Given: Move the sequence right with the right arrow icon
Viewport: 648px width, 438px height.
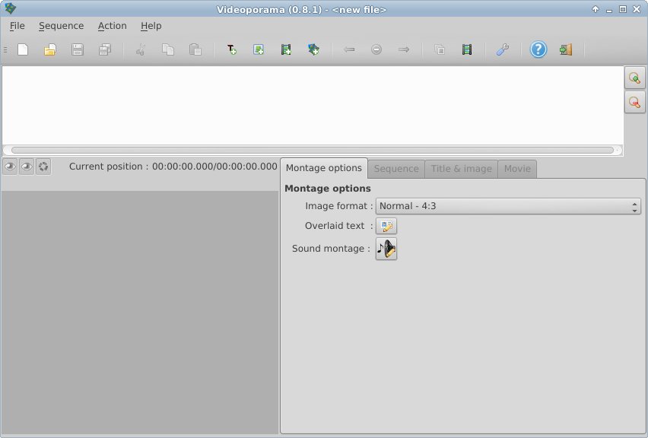Looking at the screenshot, I should click(x=404, y=50).
